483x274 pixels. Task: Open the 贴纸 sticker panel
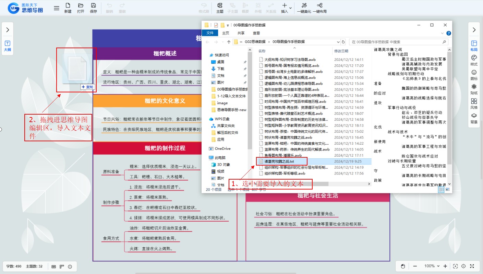(x=474, y=89)
